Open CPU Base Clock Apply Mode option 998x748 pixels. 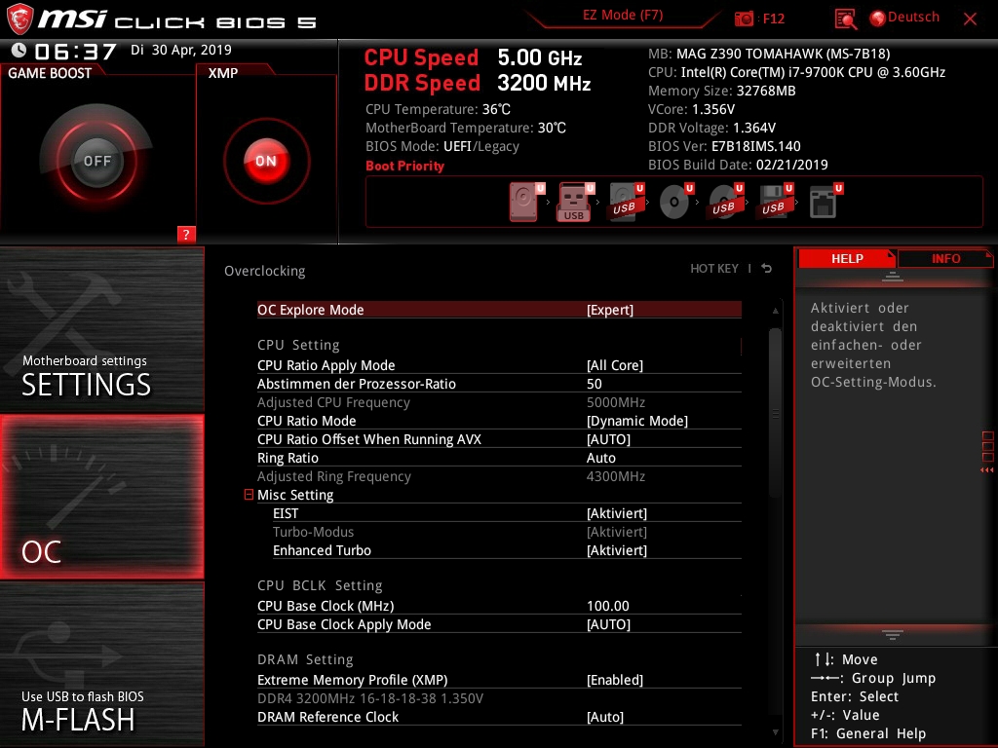click(x=499, y=624)
